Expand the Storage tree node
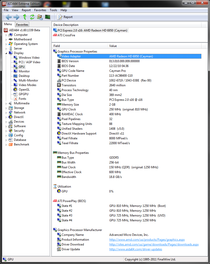The image size is (210, 264). click(6, 108)
